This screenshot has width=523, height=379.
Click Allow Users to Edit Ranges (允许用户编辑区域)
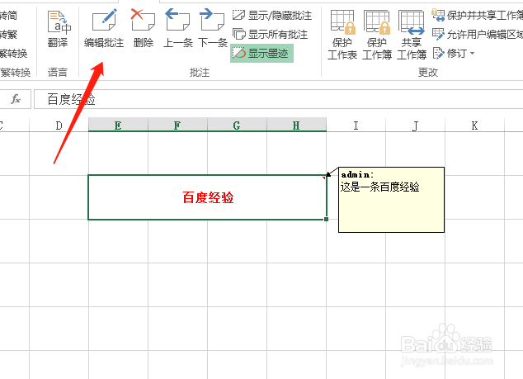(x=477, y=34)
